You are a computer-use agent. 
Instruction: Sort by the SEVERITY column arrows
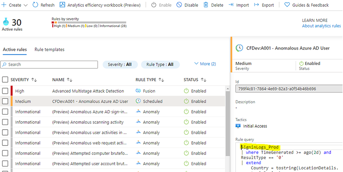coord(34,80)
